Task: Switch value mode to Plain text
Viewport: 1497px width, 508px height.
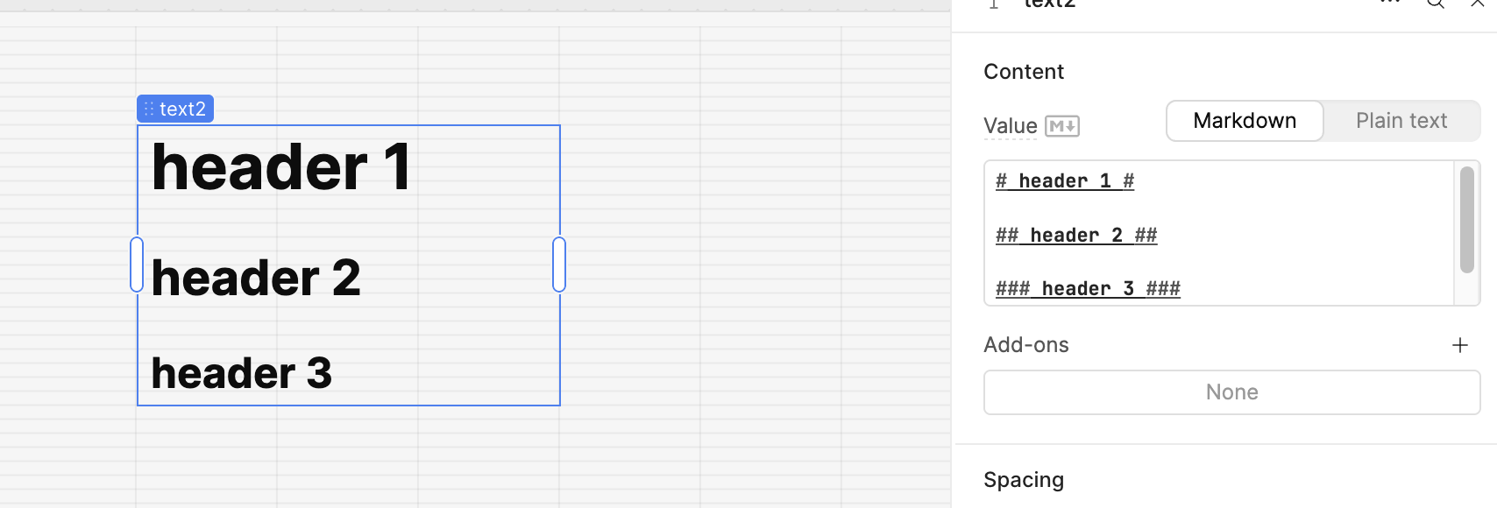Action: 1401,121
